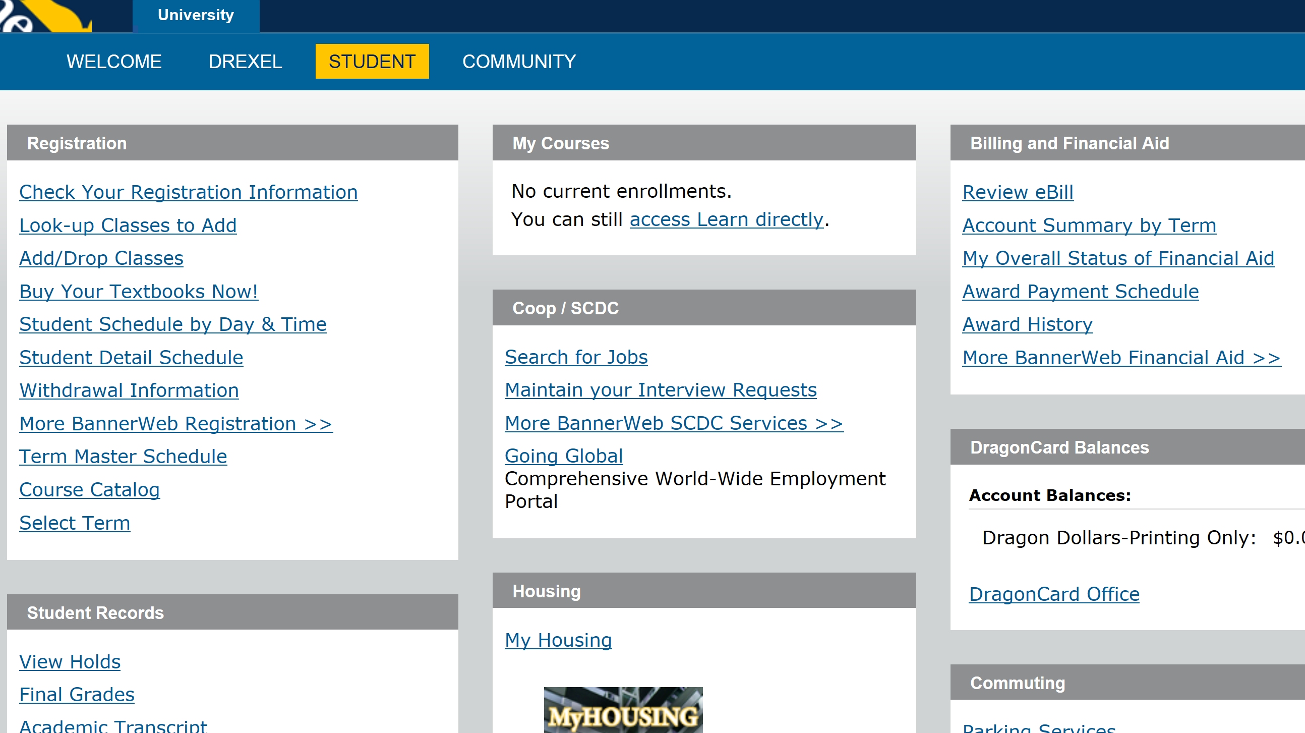Open the DragonCard Office link
The height and width of the screenshot is (733, 1305).
(x=1054, y=594)
